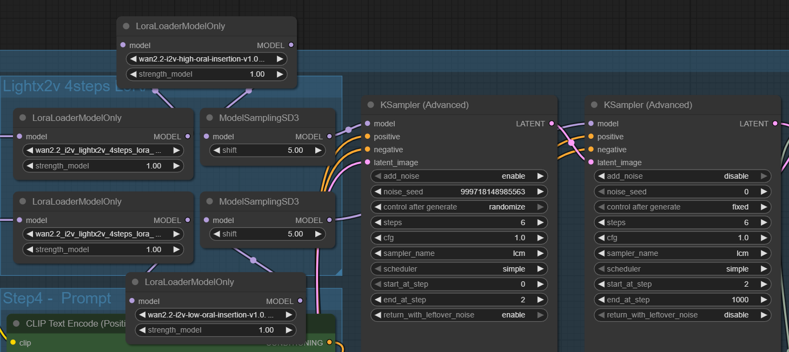The height and width of the screenshot is (352, 789).
Task: Collapse the LoraLoaderModelOnly node holding the wan2.2-i2v-high LoRA
Action: tap(126, 26)
